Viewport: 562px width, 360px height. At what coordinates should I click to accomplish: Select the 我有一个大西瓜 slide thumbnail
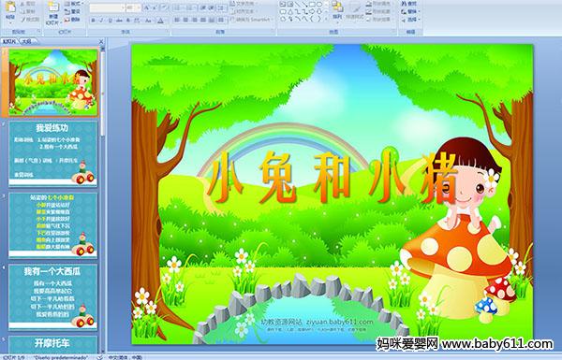[x=52, y=296]
